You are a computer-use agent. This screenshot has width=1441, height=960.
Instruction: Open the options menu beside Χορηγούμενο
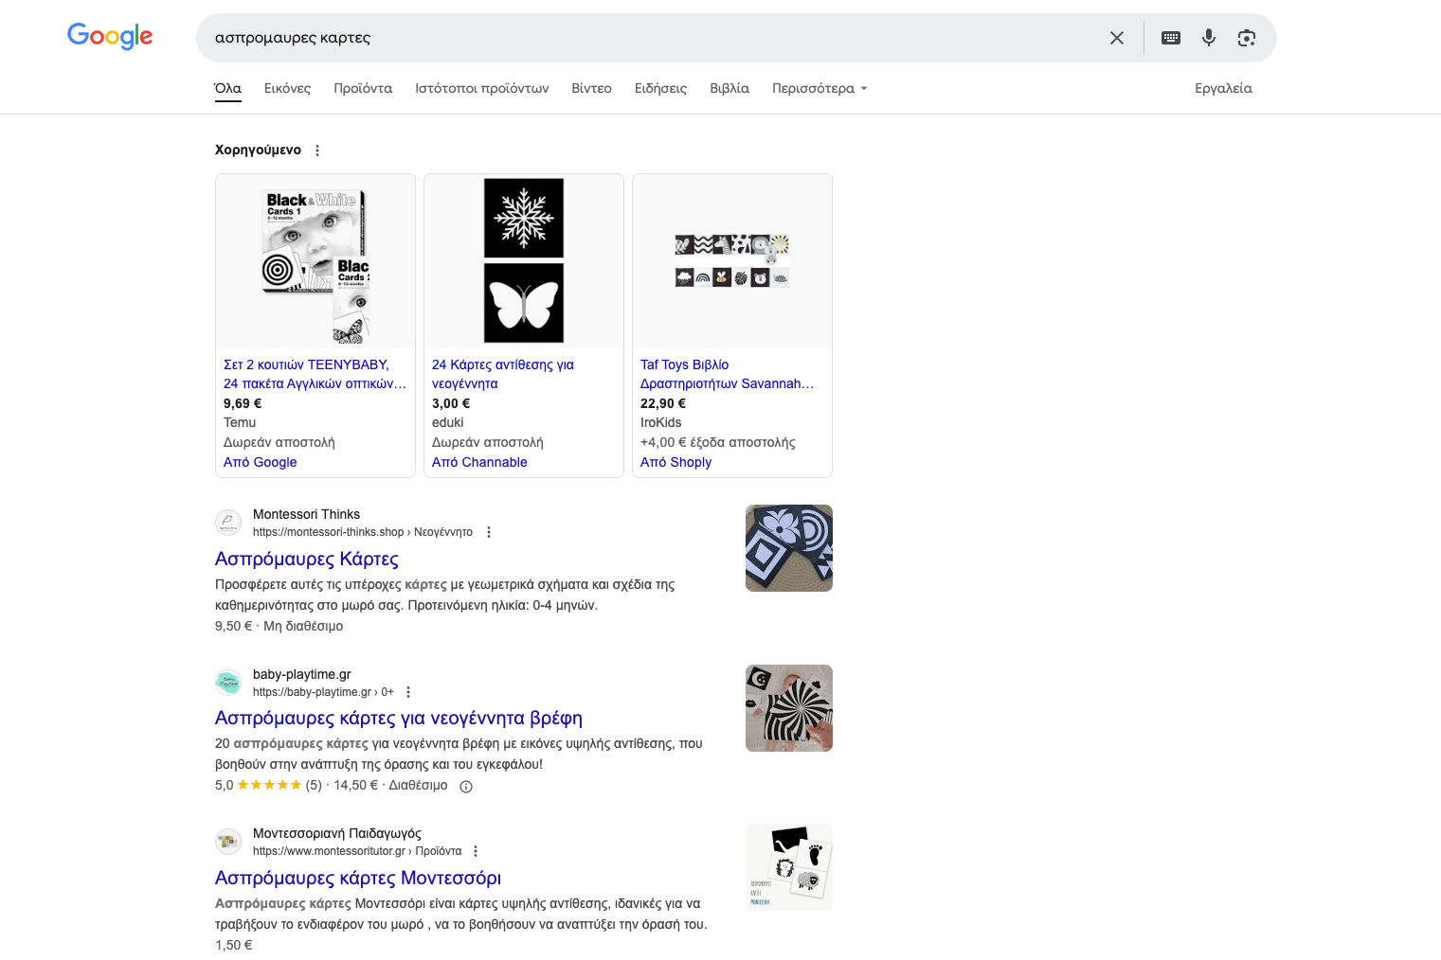click(x=317, y=151)
